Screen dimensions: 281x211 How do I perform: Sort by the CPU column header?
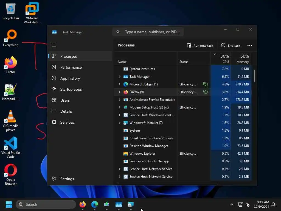(x=221, y=59)
